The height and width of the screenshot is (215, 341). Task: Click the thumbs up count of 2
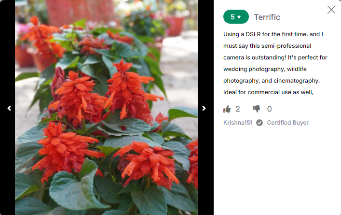pyautogui.click(x=238, y=109)
